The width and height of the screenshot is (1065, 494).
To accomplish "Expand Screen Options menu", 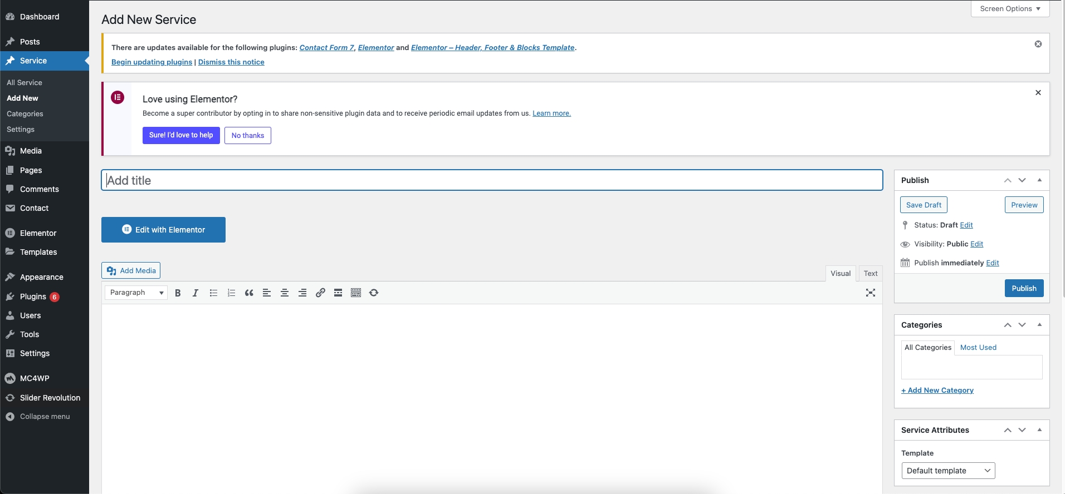I will point(1010,9).
